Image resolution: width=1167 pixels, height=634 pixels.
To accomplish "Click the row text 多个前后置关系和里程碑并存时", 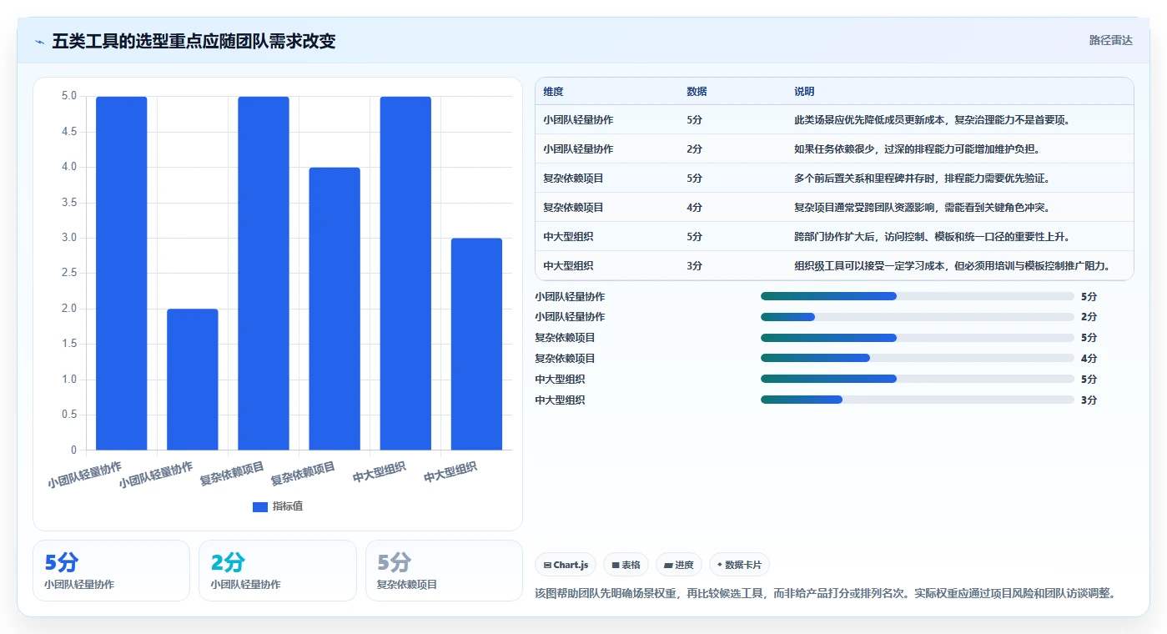I will 865,179.
